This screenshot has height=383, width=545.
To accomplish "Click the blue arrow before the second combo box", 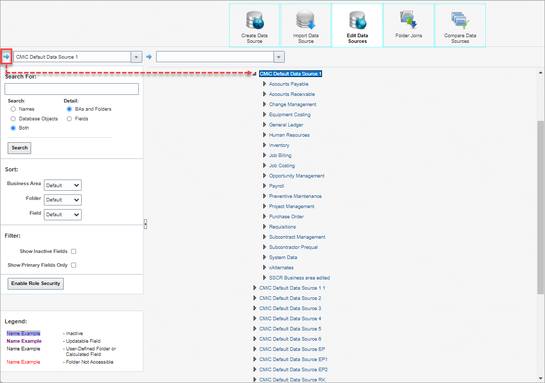I will pyautogui.click(x=149, y=57).
